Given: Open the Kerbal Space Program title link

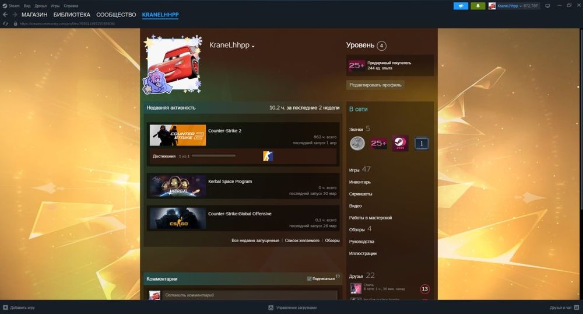Looking at the screenshot, I should [x=230, y=181].
